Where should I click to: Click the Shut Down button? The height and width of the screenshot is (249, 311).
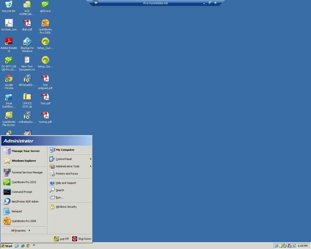click(82, 239)
